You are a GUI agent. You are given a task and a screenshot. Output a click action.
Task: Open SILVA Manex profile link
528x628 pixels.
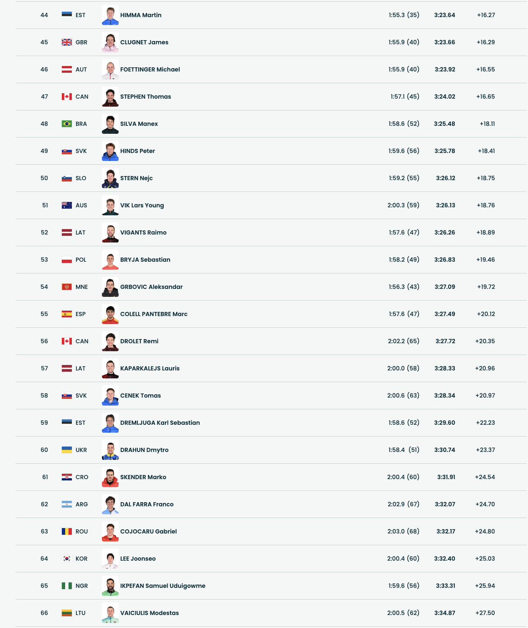tap(139, 124)
